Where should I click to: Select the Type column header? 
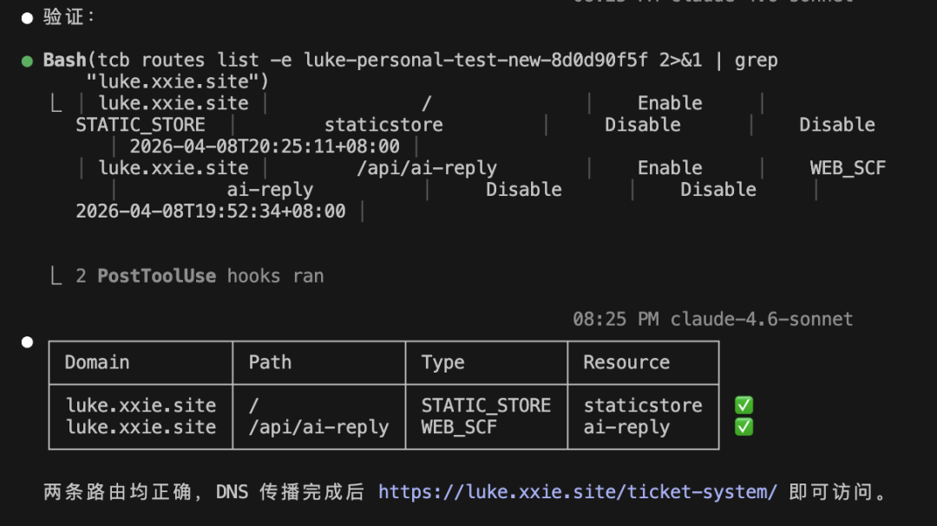pyautogui.click(x=442, y=362)
